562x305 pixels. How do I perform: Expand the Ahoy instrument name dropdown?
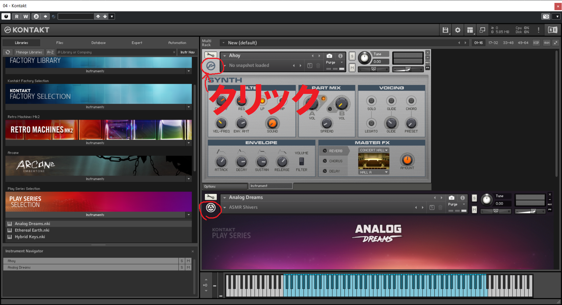coord(225,56)
